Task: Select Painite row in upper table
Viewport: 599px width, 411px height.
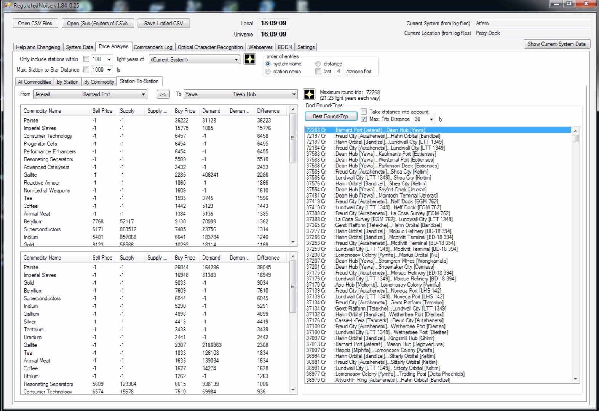Action: pyautogui.click(x=155, y=120)
